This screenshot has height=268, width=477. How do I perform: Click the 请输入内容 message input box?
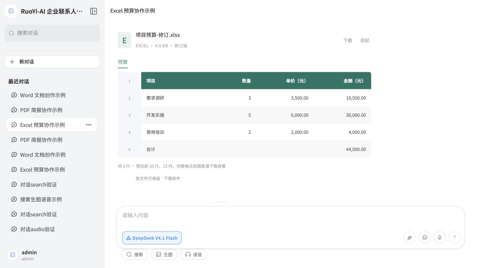pos(291,216)
